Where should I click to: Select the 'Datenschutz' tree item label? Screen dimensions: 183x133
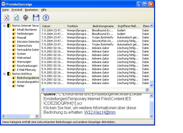(24, 46)
